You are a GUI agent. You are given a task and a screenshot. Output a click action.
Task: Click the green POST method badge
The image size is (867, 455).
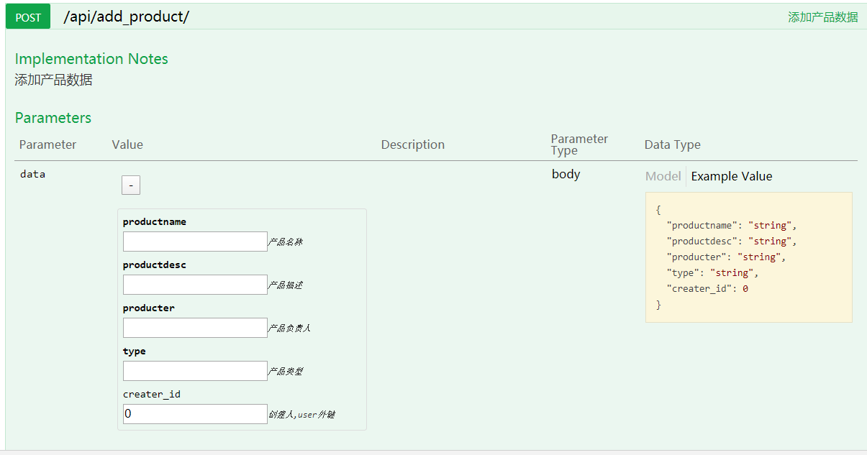tap(28, 17)
